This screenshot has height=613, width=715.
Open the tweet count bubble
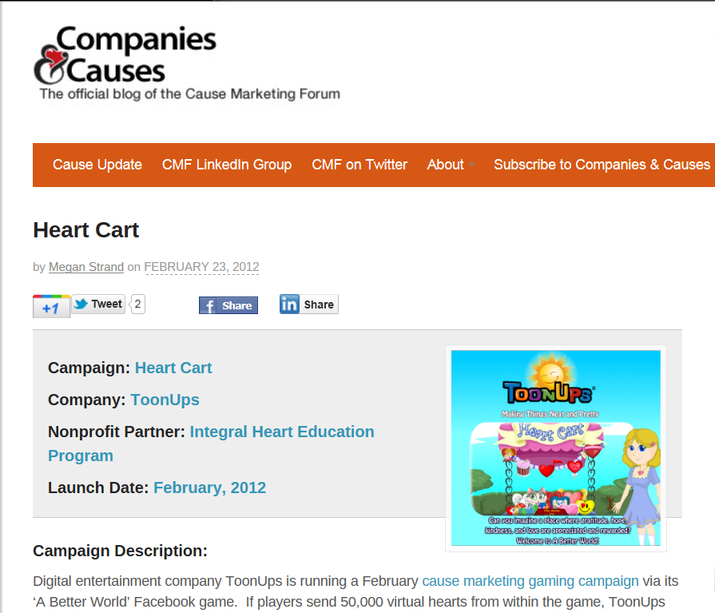coord(137,305)
